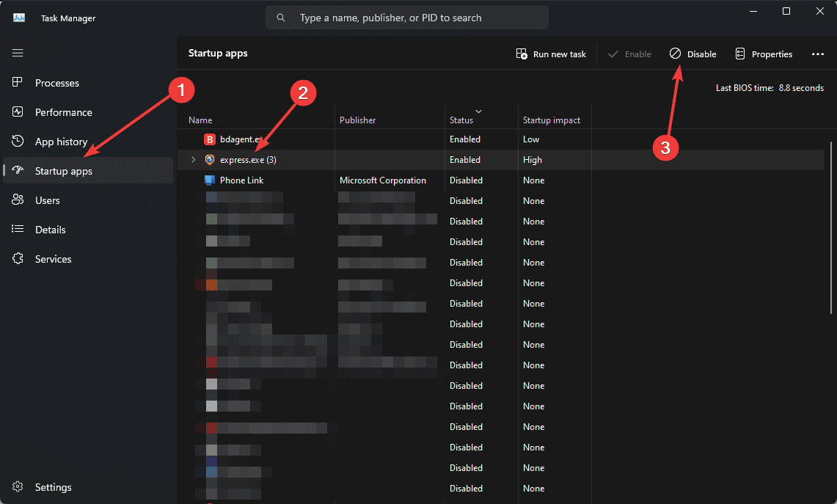The image size is (837, 504).
Task: Click the Properties button label
Action: point(772,54)
